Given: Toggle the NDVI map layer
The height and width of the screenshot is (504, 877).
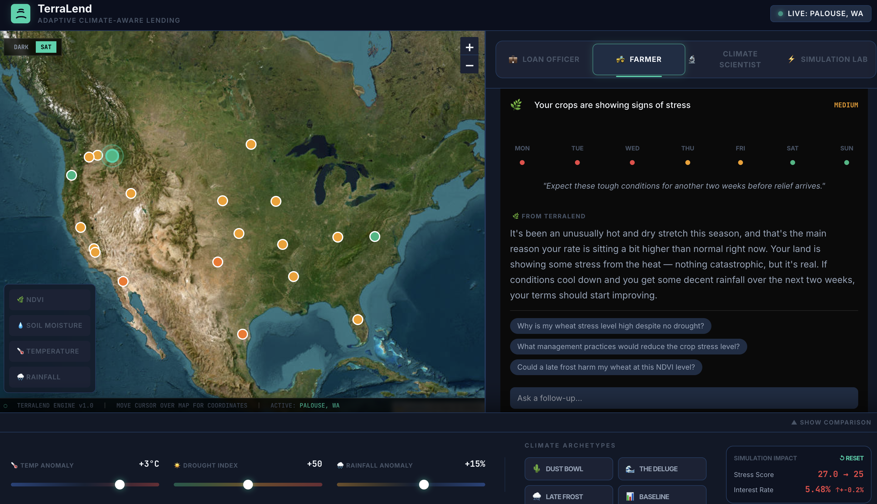Looking at the screenshot, I should (x=50, y=299).
